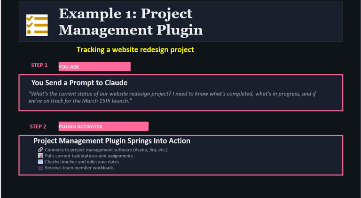Click the team members people icon

click(40, 168)
